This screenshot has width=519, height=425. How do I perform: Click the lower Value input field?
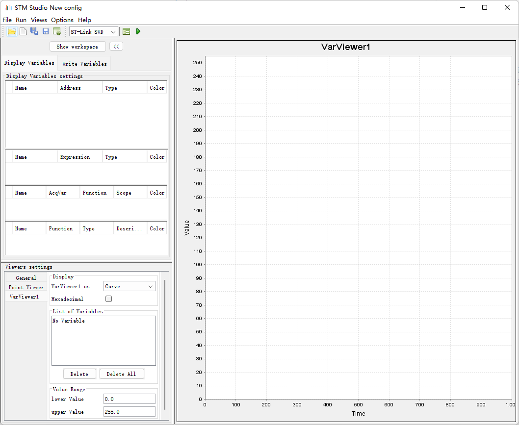click(130, 399)
